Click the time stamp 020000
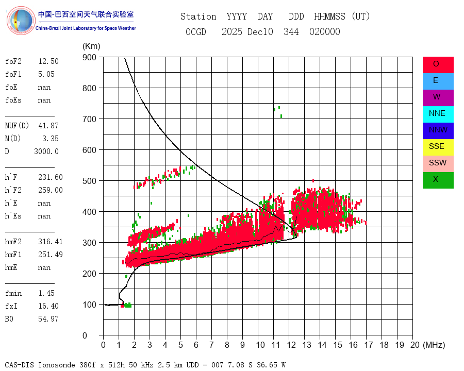This screenshot has width=464, height=371. pyautogui.click(x=325, y=31)
